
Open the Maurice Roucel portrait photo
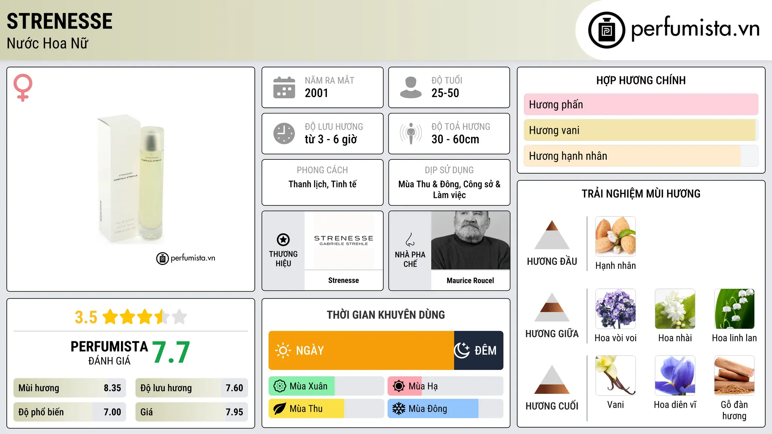pos(470,240)
